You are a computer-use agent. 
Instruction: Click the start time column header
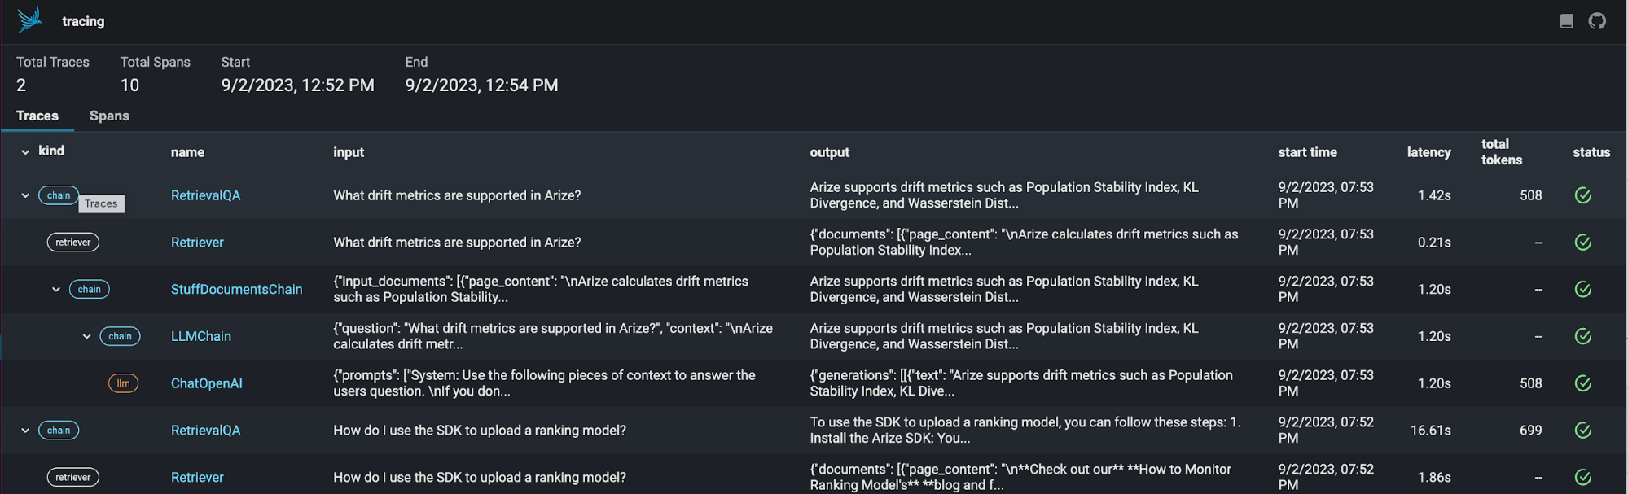(1307, 152)
